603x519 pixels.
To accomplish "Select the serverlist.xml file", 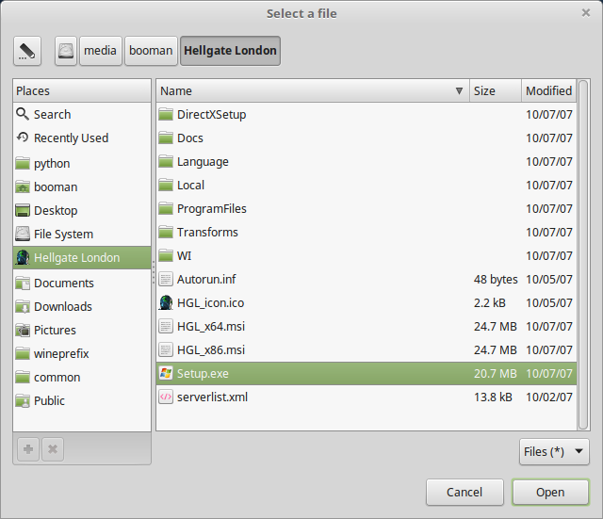I will point(367,397).
